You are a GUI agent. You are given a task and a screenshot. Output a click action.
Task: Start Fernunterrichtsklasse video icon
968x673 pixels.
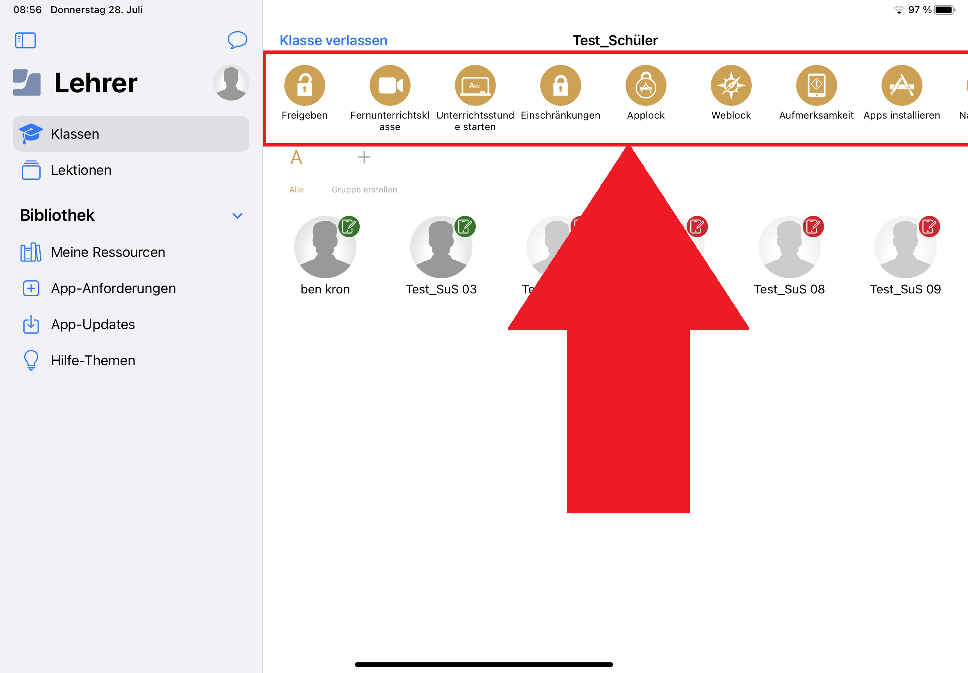(390, 85)
